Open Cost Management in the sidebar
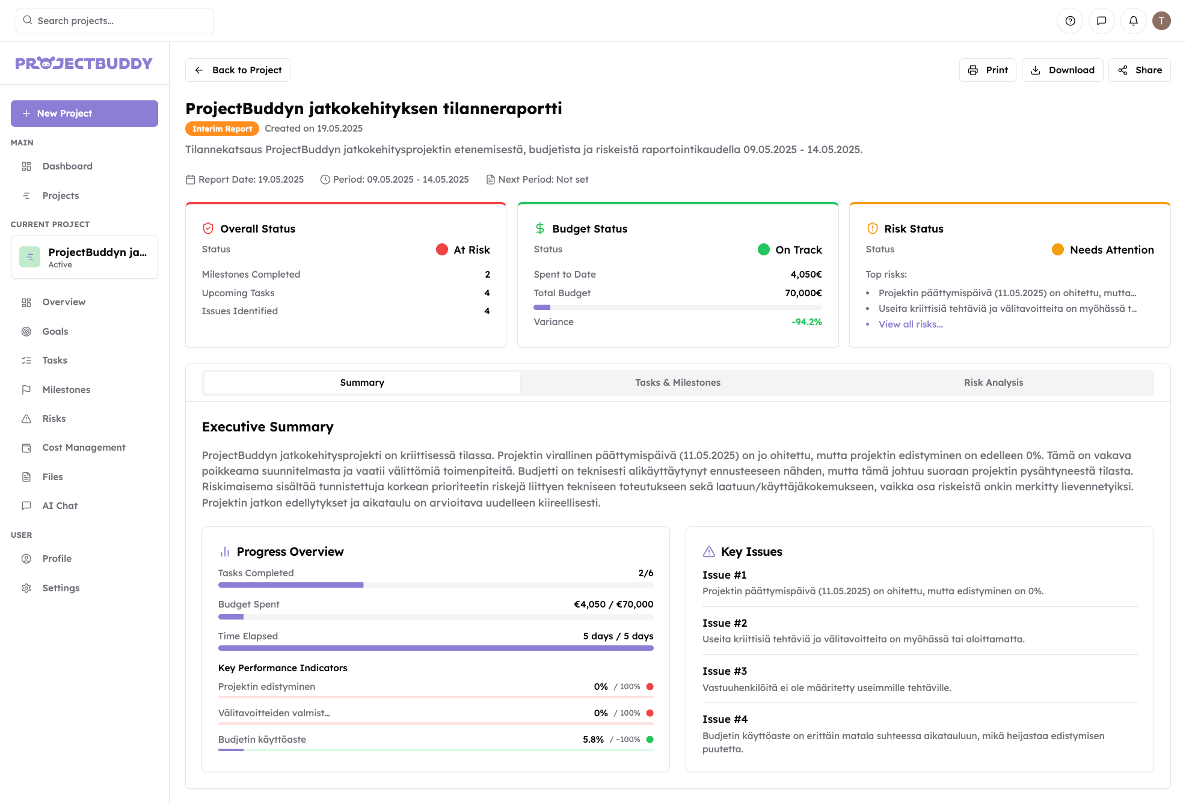This screenshot has height=804, width=1186. pyautogui.click(x=84, y=448)
